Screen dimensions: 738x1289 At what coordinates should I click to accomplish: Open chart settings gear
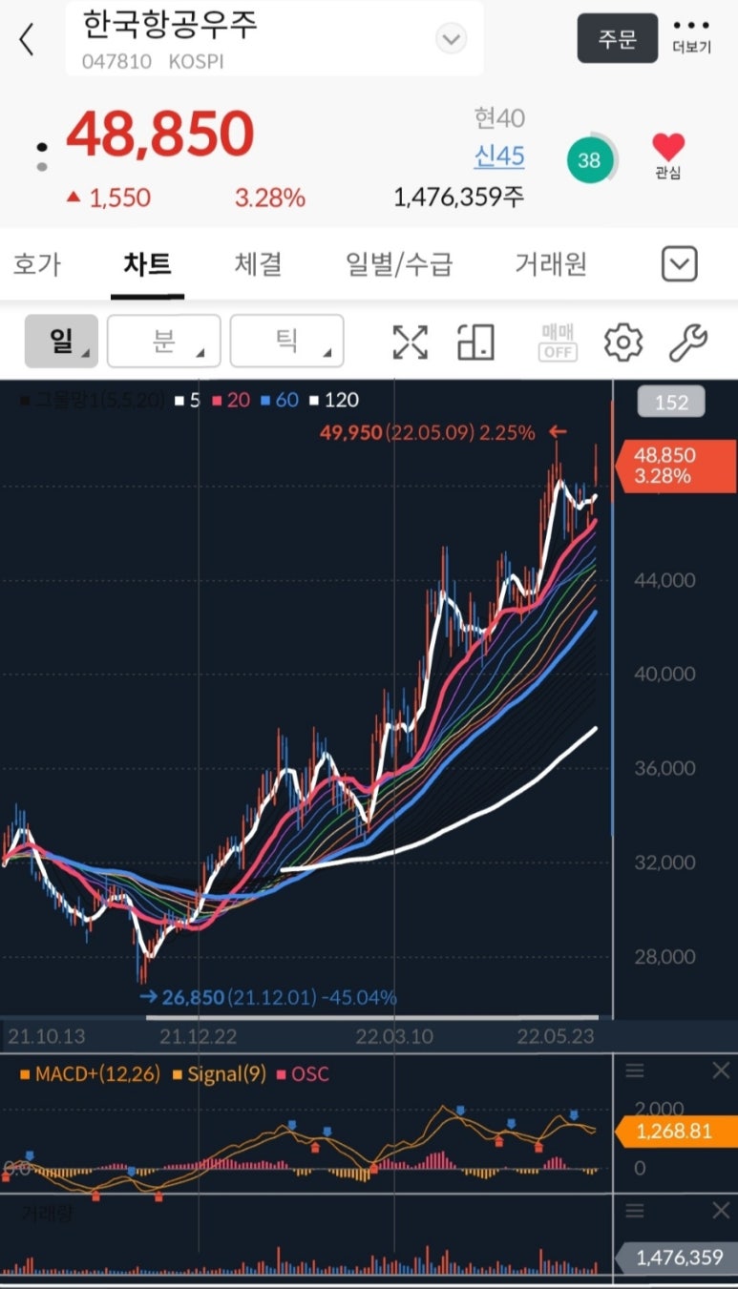(623, 342)
